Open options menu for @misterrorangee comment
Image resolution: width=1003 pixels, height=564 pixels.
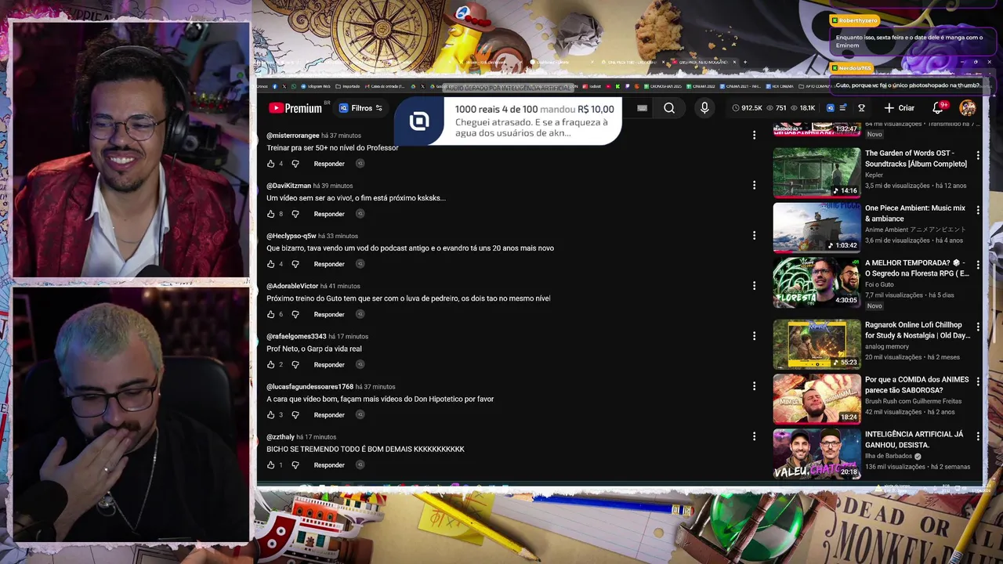tap(754, 136)
